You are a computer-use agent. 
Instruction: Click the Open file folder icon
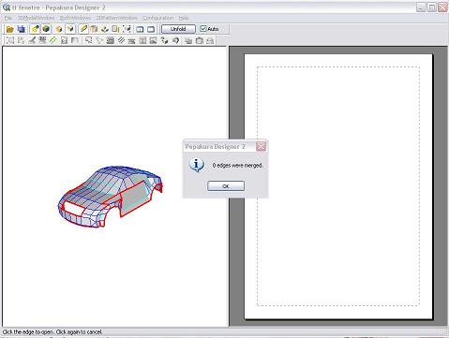click(9, 29)
